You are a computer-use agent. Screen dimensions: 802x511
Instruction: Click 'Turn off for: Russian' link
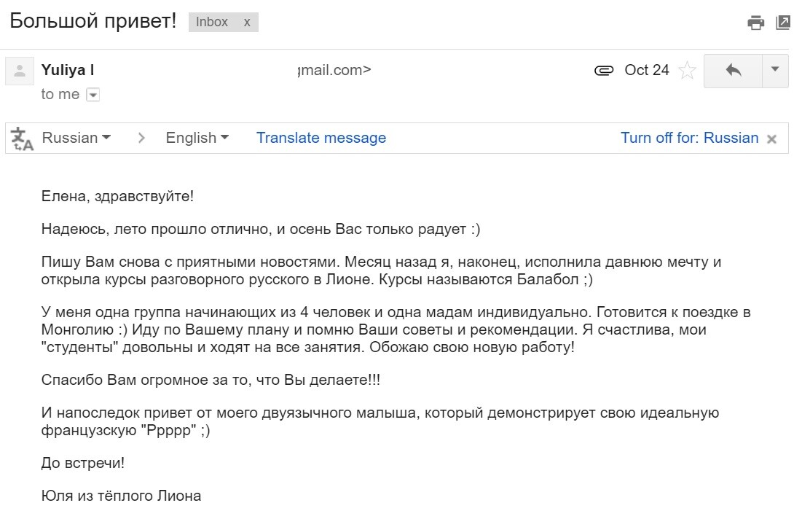690,138
